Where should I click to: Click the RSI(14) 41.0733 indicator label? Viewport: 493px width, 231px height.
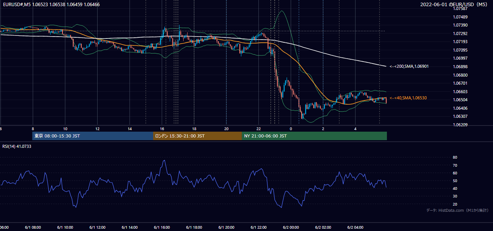[17, 146]
